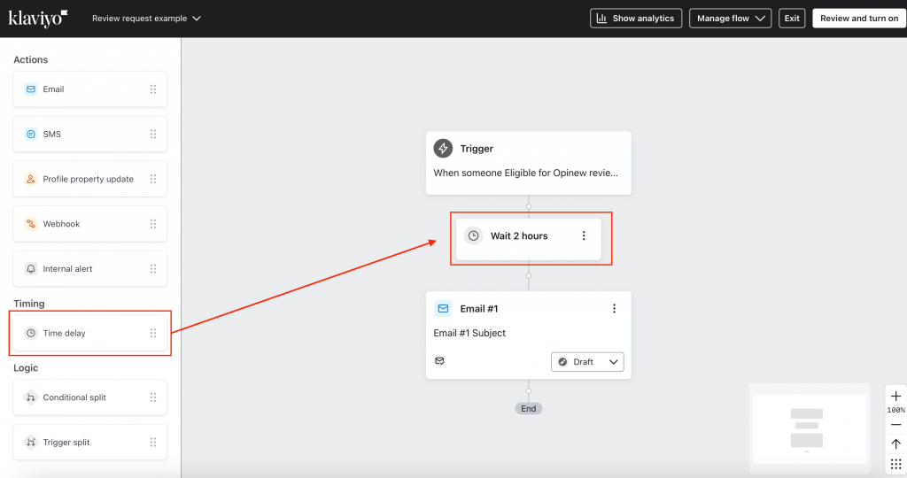Click the grid dots canvas control
The image size is (907, 478).
tap(896, 464)
